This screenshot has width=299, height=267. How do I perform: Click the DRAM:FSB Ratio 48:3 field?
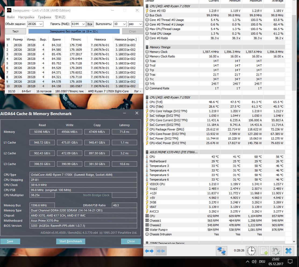point(124,205)
